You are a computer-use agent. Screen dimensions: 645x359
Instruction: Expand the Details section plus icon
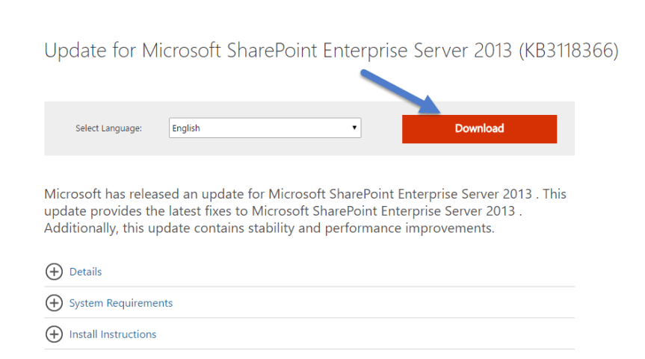pos(54,272)
